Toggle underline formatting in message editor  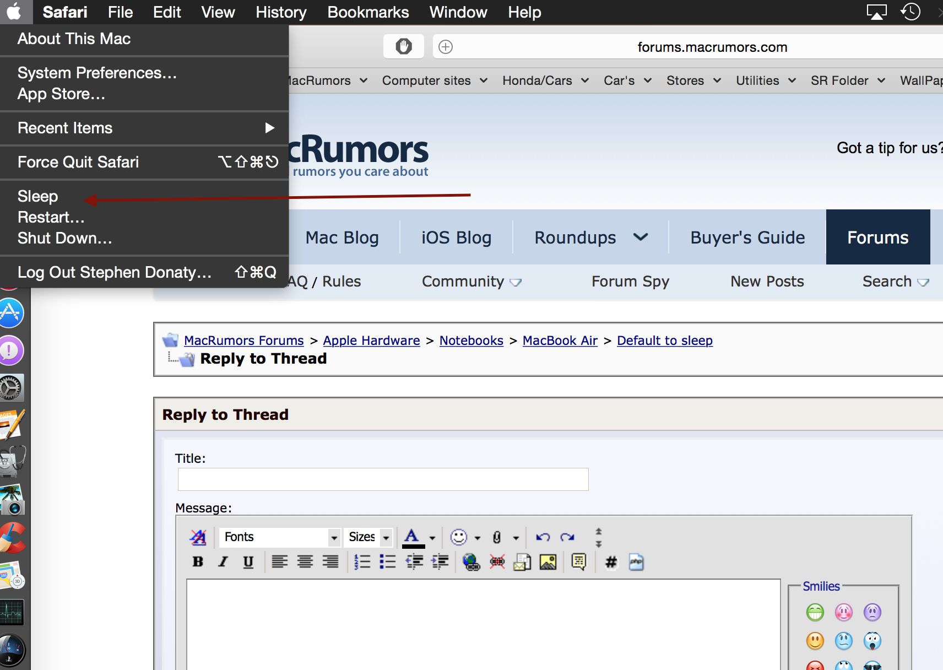click(248, 561)
